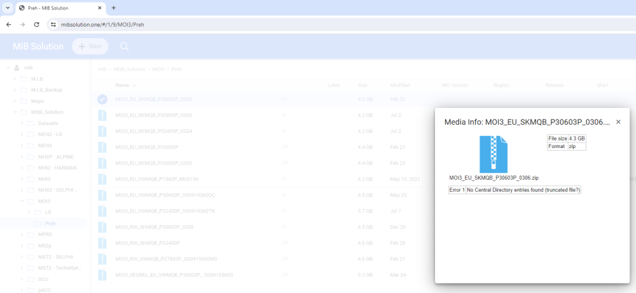Click file icon of MOI3_EU_SKMQB_P33000P row

(x=102, y=147)
